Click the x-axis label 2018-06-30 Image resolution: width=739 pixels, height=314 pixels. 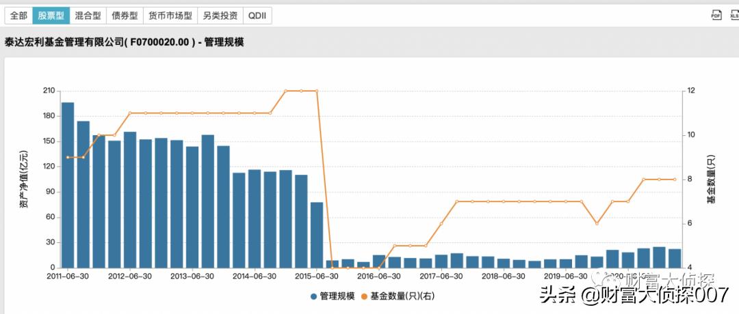pos(503,276)
